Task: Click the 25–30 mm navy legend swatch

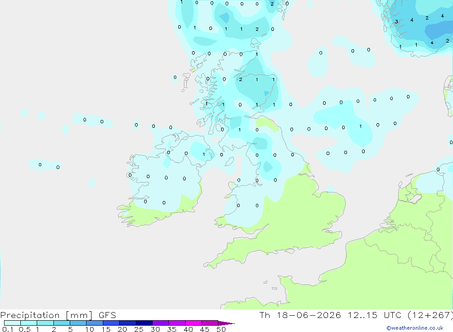Action: (x=144, y=323)
